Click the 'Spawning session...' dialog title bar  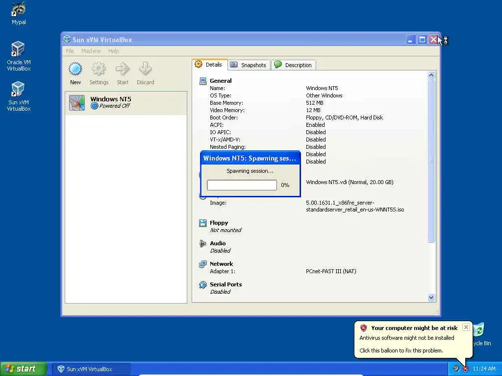[250, 158]
